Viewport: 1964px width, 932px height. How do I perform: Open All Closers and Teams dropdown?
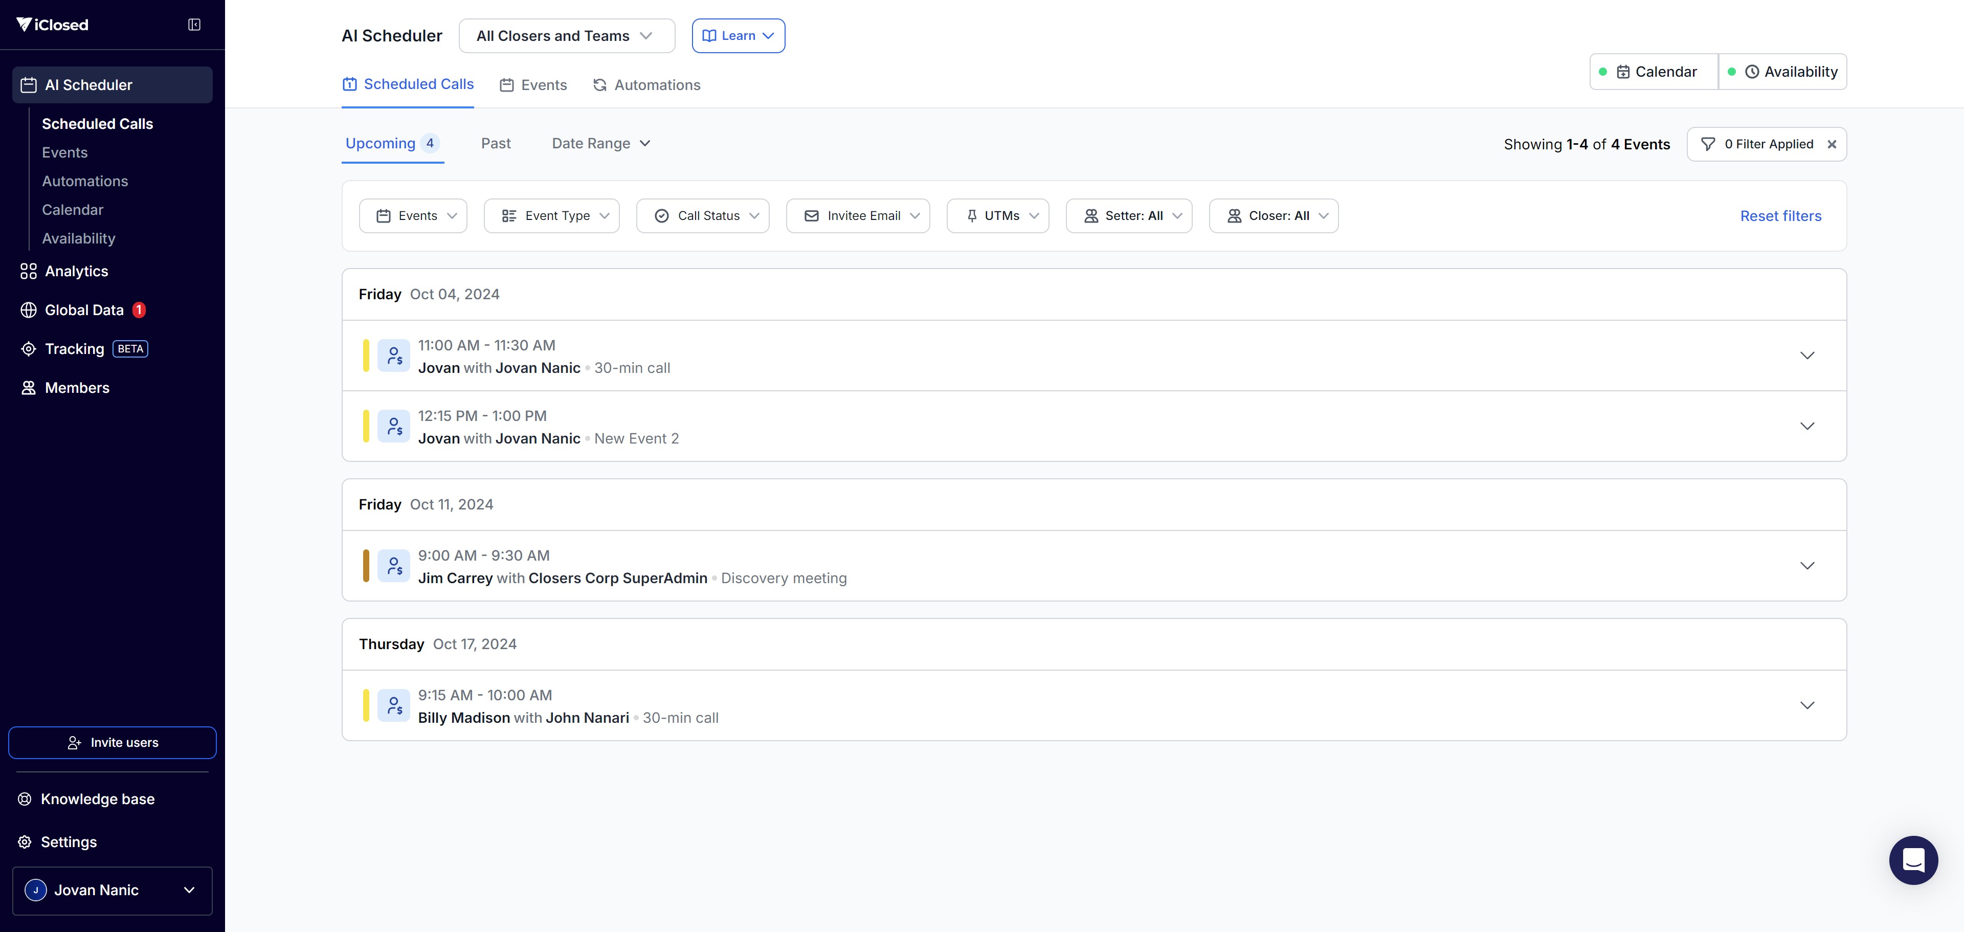click(567, 36)
